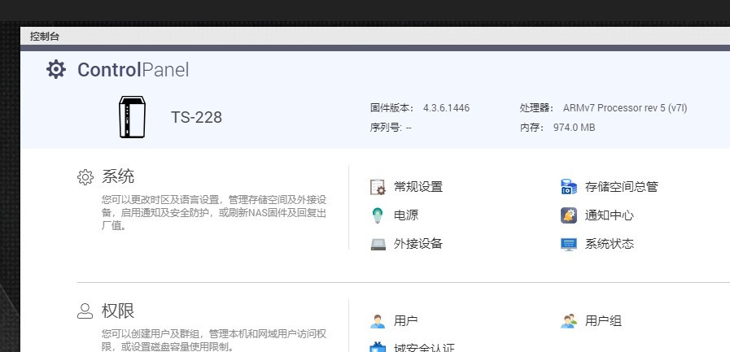Open the 通知中心 notification icon
This screenshot has width=730, height=352.
[569, 215]
